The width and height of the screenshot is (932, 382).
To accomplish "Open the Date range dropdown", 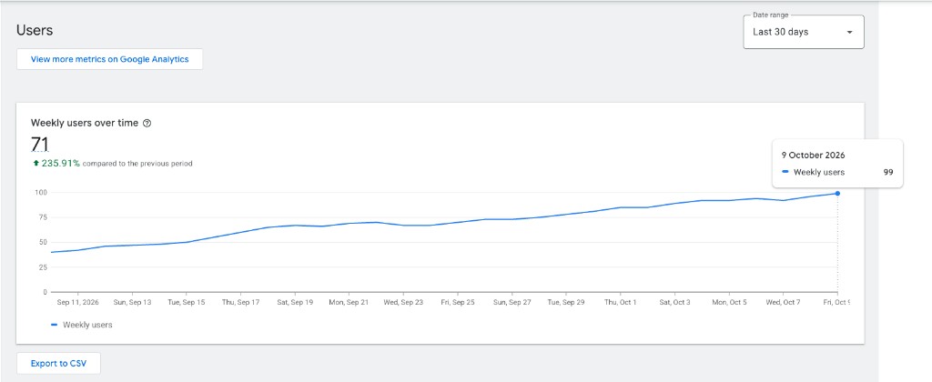I will click(x=804, y=32).
